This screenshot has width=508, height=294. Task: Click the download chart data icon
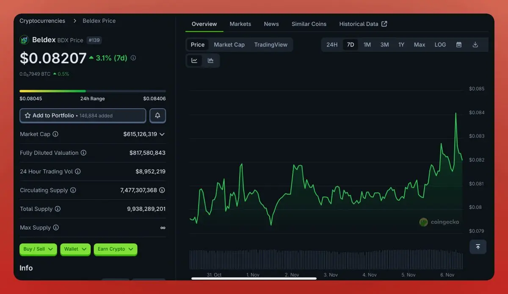(x=475, y=44)
